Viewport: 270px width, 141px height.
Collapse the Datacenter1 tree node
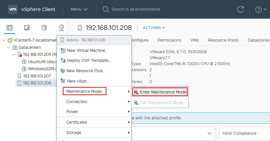(x=9, y=47)
